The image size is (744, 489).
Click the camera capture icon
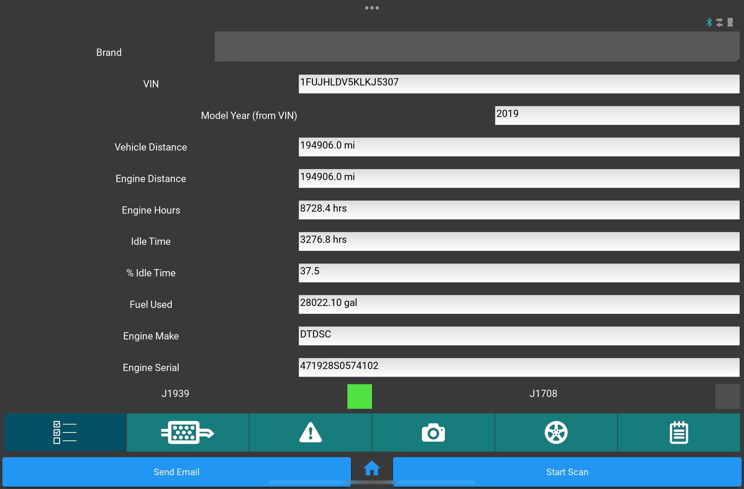click(x=433, y=431)
